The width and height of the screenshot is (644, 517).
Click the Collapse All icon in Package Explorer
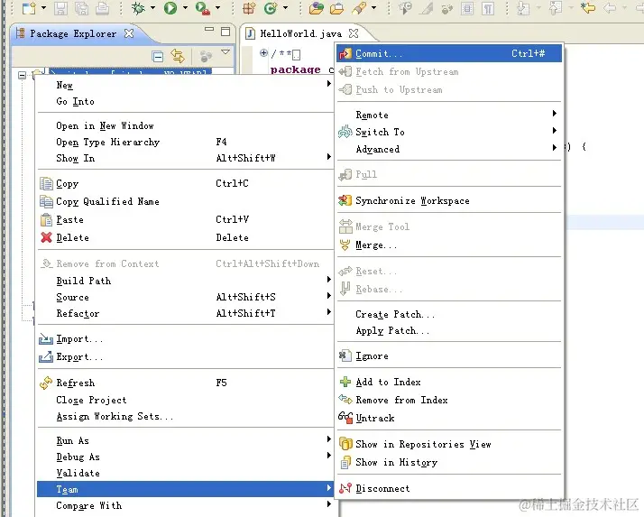157,56
